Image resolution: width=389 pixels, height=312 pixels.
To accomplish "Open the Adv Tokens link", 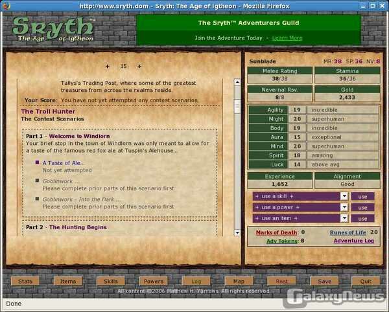I will pos(282,241).
